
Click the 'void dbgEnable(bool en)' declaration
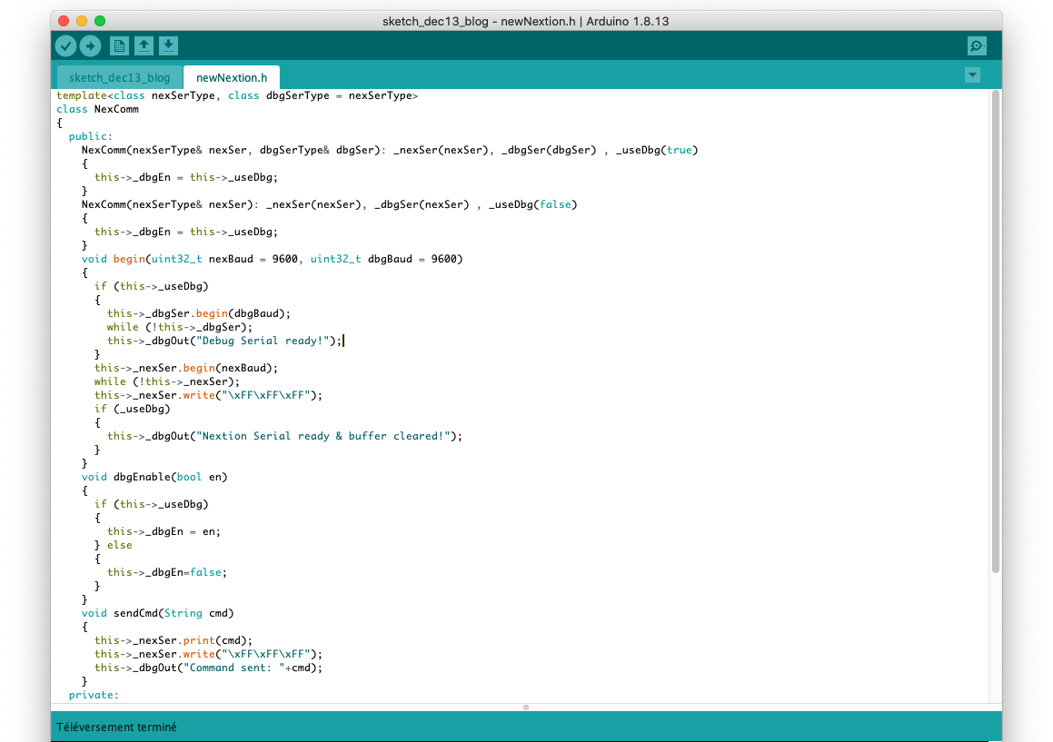click(154, 477)
